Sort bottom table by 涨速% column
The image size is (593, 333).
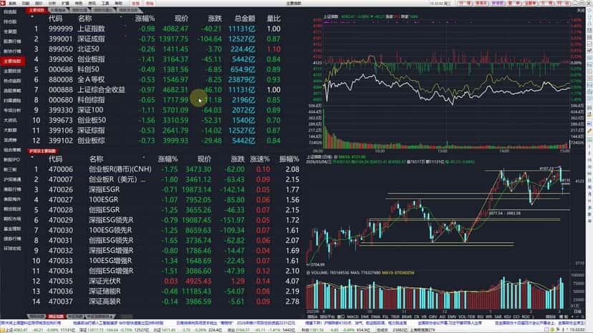[x=260, y=159]
